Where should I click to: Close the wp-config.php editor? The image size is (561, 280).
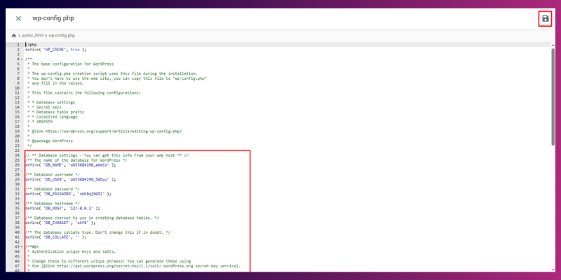[19, 19]
